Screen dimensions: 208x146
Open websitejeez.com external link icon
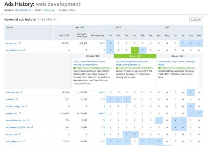pyautogui.click(x=24, y=50)
